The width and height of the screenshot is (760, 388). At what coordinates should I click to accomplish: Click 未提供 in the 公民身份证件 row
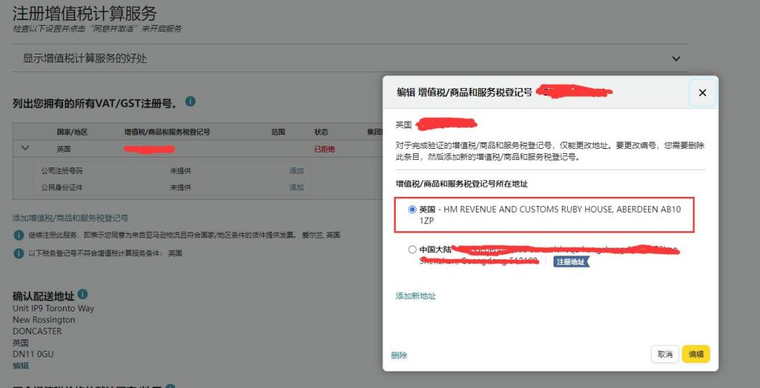click(x=180, y=188)
